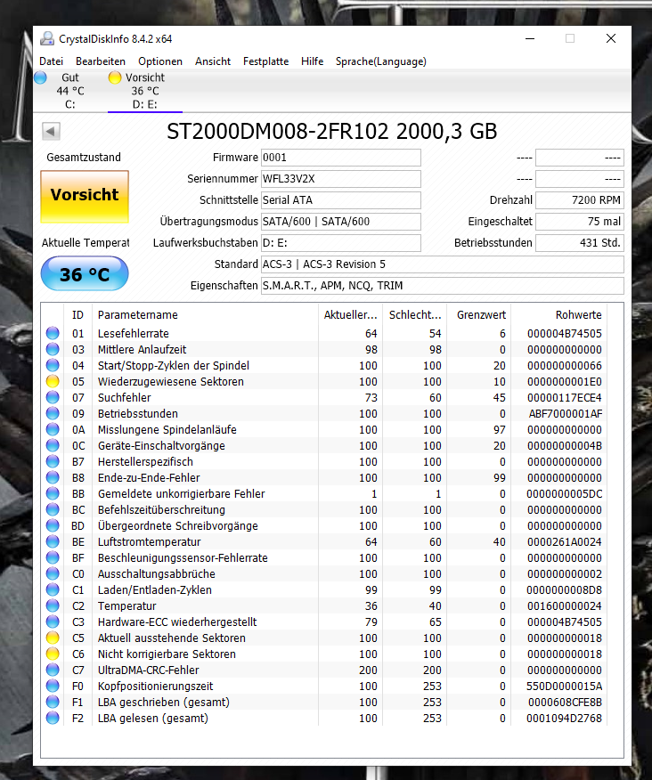Image resolution: width=652 pixels, height=780 pixels.
Task: Open the Optionen menu
Action: pos(160,61)
